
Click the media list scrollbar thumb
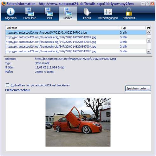(x=149, y=41)
